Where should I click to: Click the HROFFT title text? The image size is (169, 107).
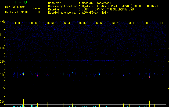27,2
